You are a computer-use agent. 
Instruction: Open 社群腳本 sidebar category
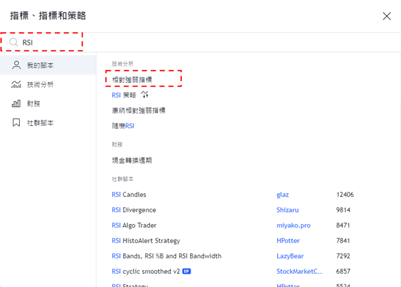(40, 123)
